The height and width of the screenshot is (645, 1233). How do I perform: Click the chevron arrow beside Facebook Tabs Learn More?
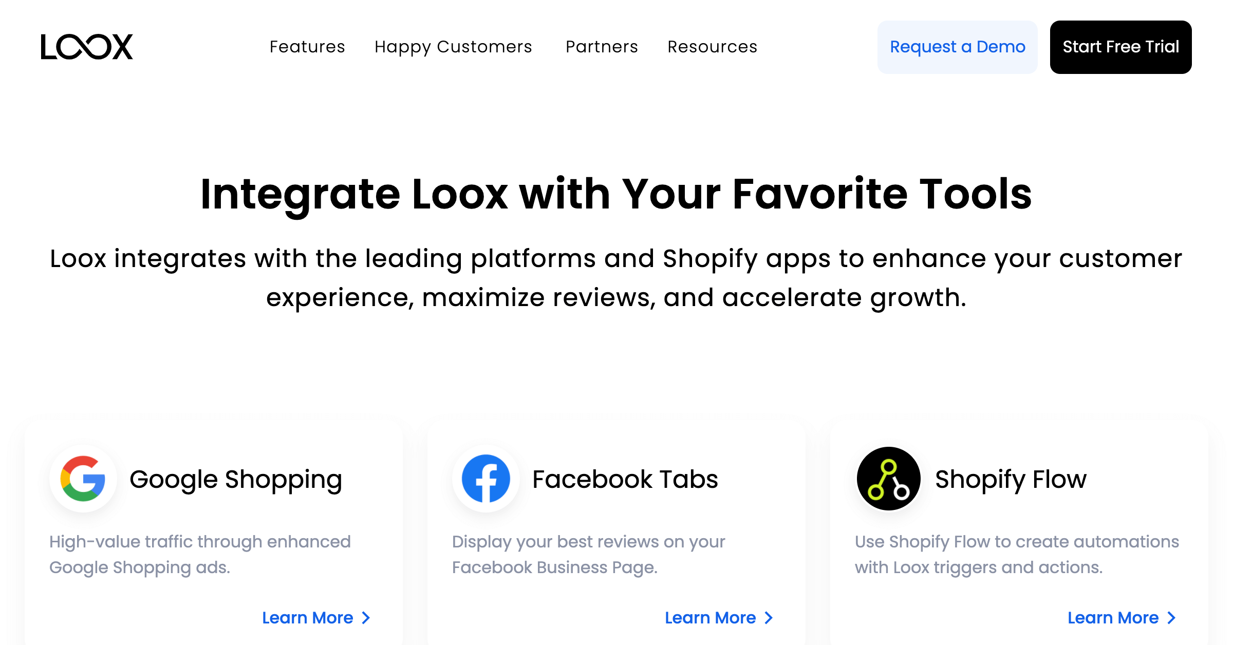pyautogui.click(x=768, y=618)
